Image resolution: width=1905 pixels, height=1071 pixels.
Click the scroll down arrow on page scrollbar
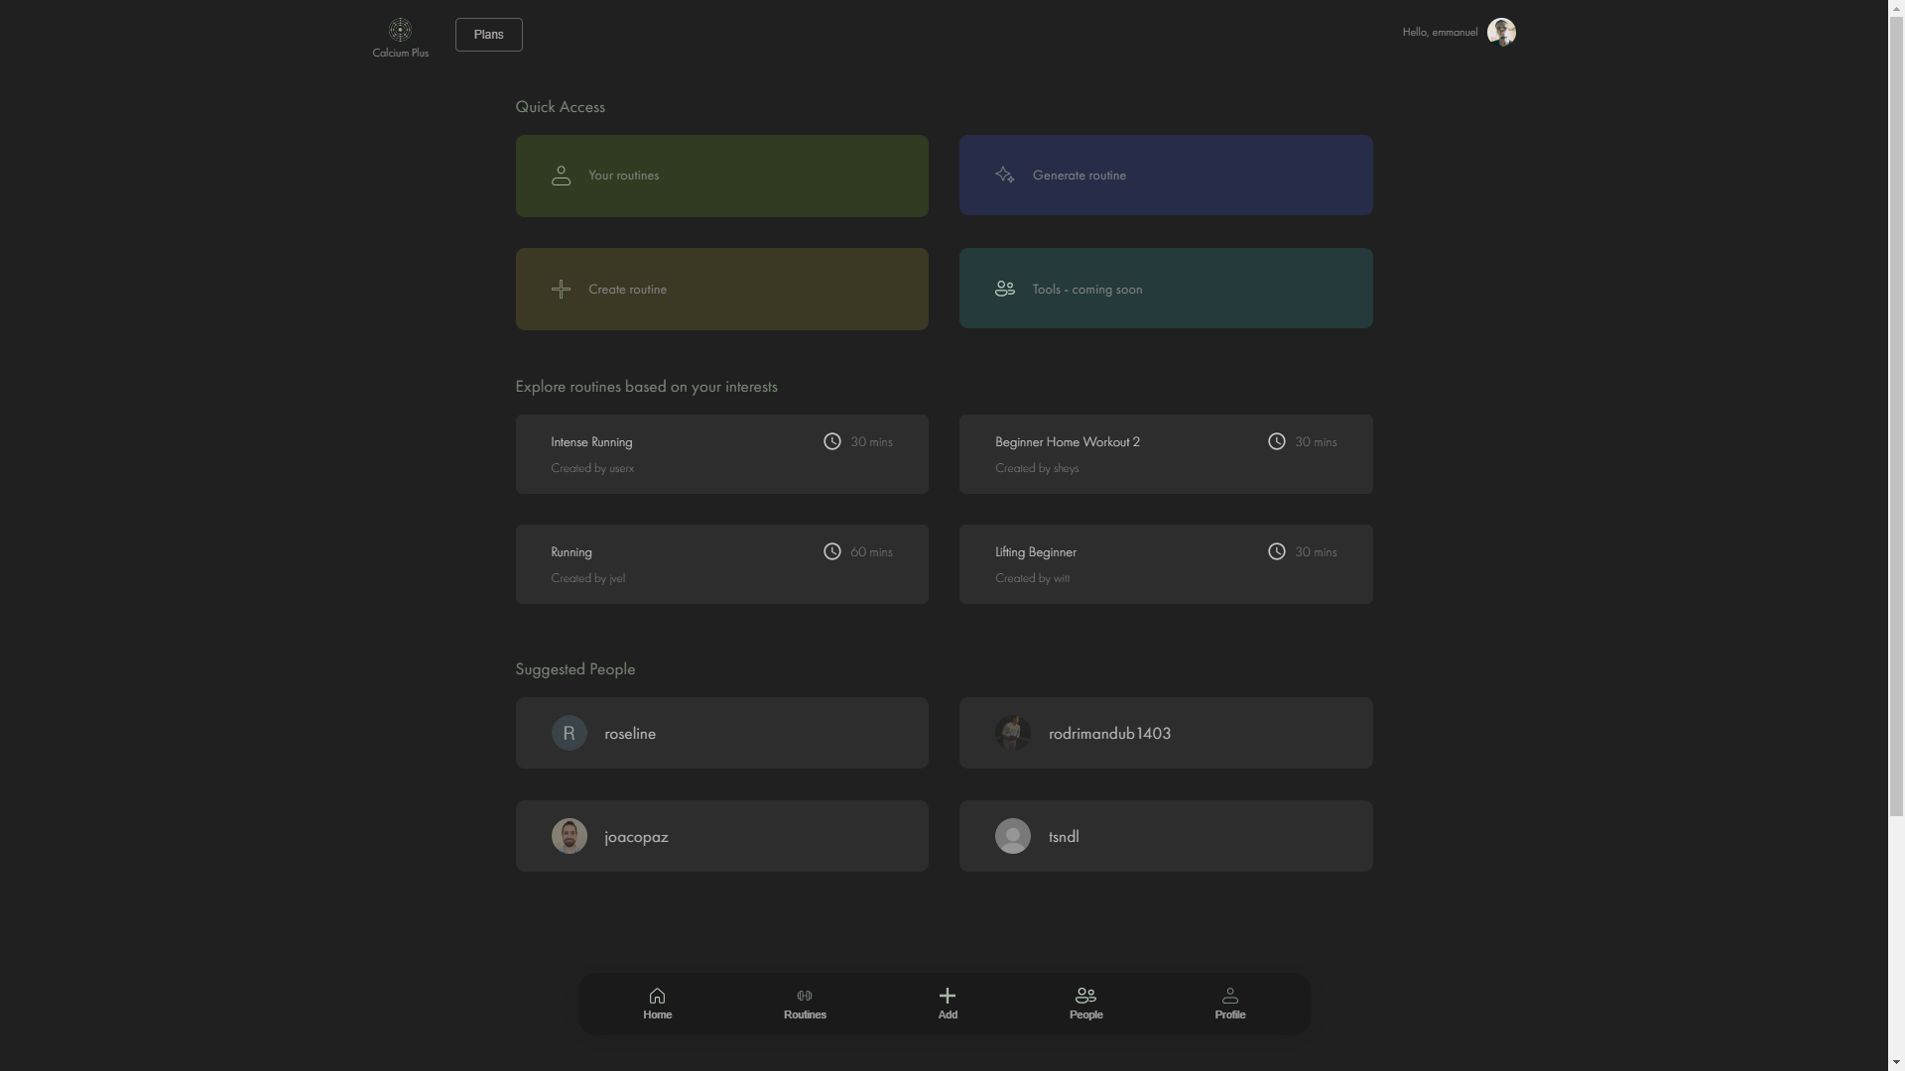1896,1063
